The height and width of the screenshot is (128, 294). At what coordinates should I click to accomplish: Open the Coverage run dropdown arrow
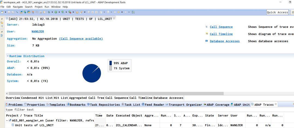[66, 12]
